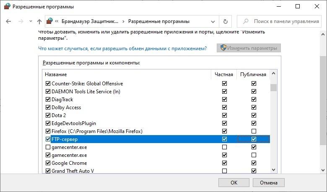Click Разрешенные программы breadcrumb
This screenshot has width=327, height=192.
tap(159, 21)
